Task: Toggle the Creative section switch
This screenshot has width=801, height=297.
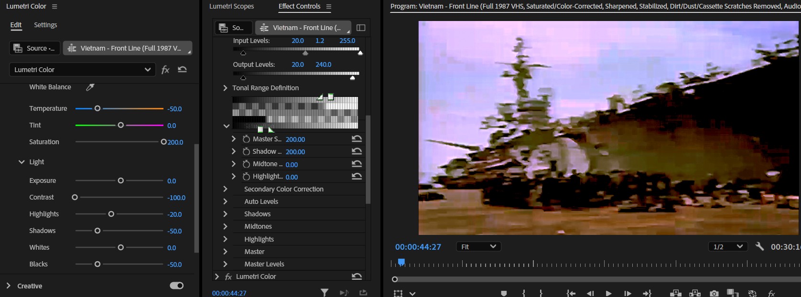Action: [176, 286]
